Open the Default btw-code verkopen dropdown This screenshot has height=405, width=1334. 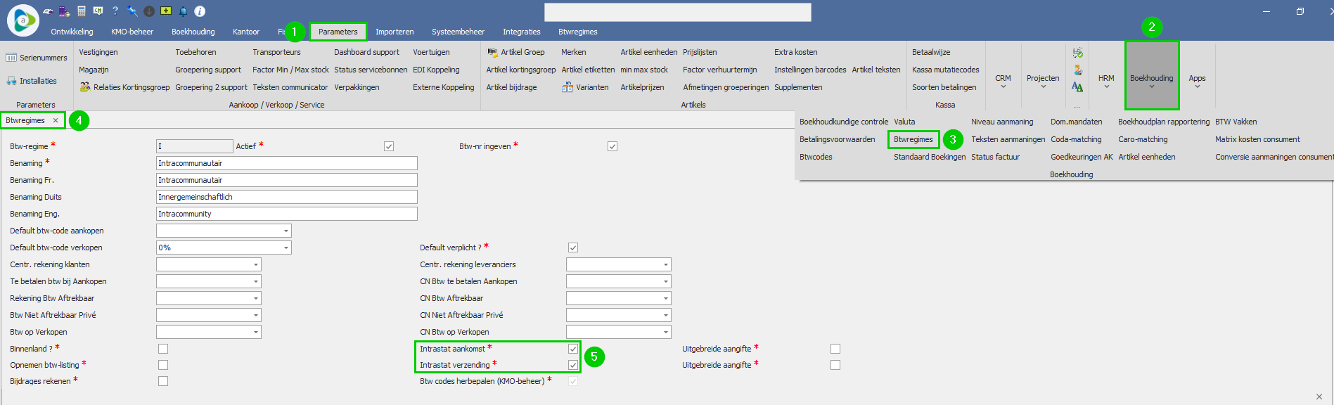(286, 247)
